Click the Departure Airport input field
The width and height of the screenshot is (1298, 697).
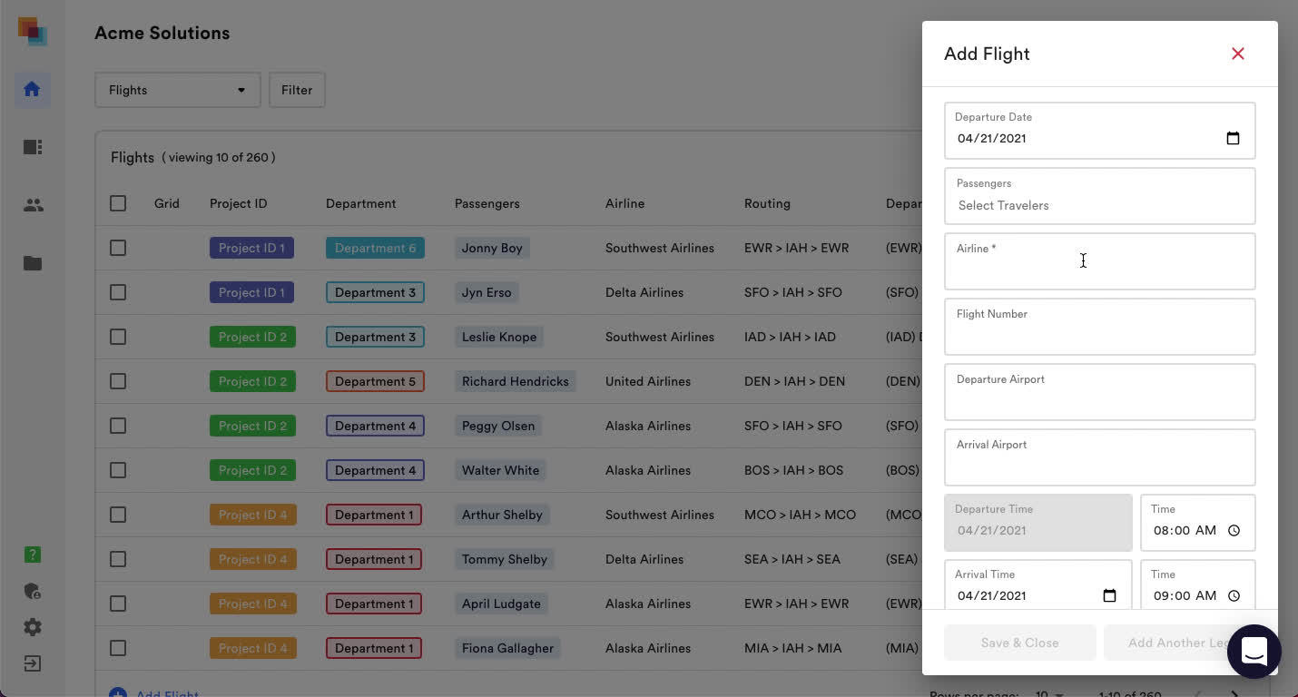coord(1100,392)
